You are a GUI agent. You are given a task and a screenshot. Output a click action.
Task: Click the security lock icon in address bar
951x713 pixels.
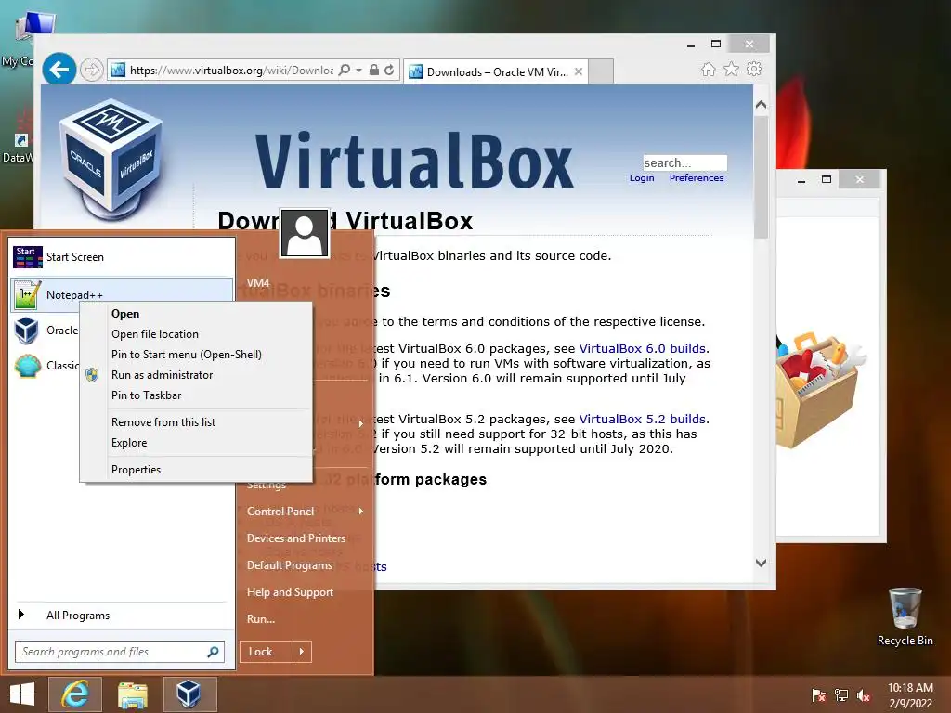(x=374, y=70)
